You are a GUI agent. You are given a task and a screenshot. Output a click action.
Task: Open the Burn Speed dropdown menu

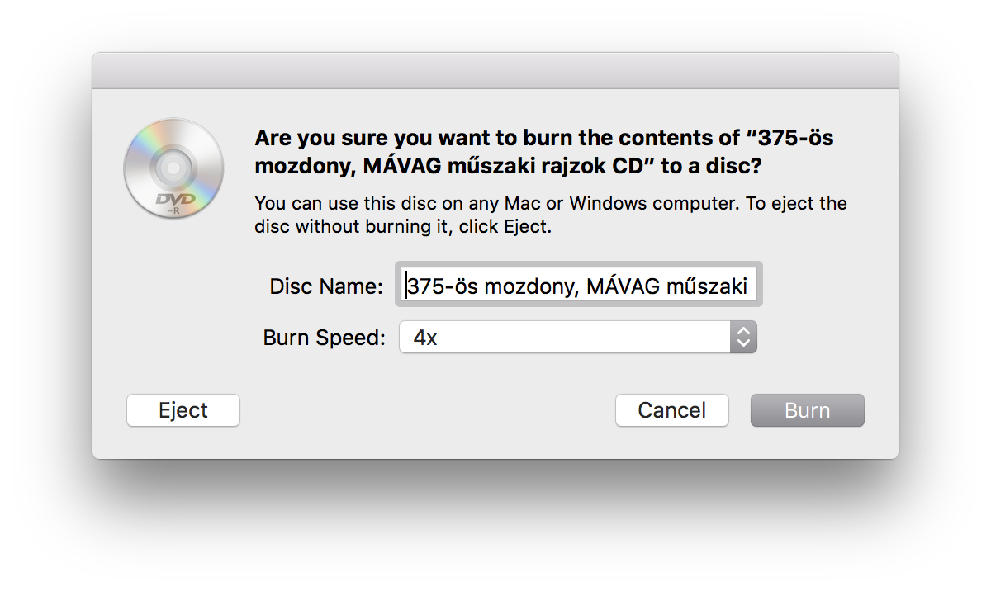tap(578, 337)
